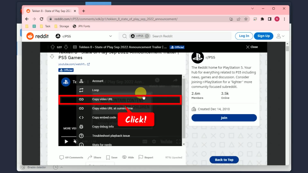
Task: Remove the r/PS5 search filter chip
Action: click(147, 36)
